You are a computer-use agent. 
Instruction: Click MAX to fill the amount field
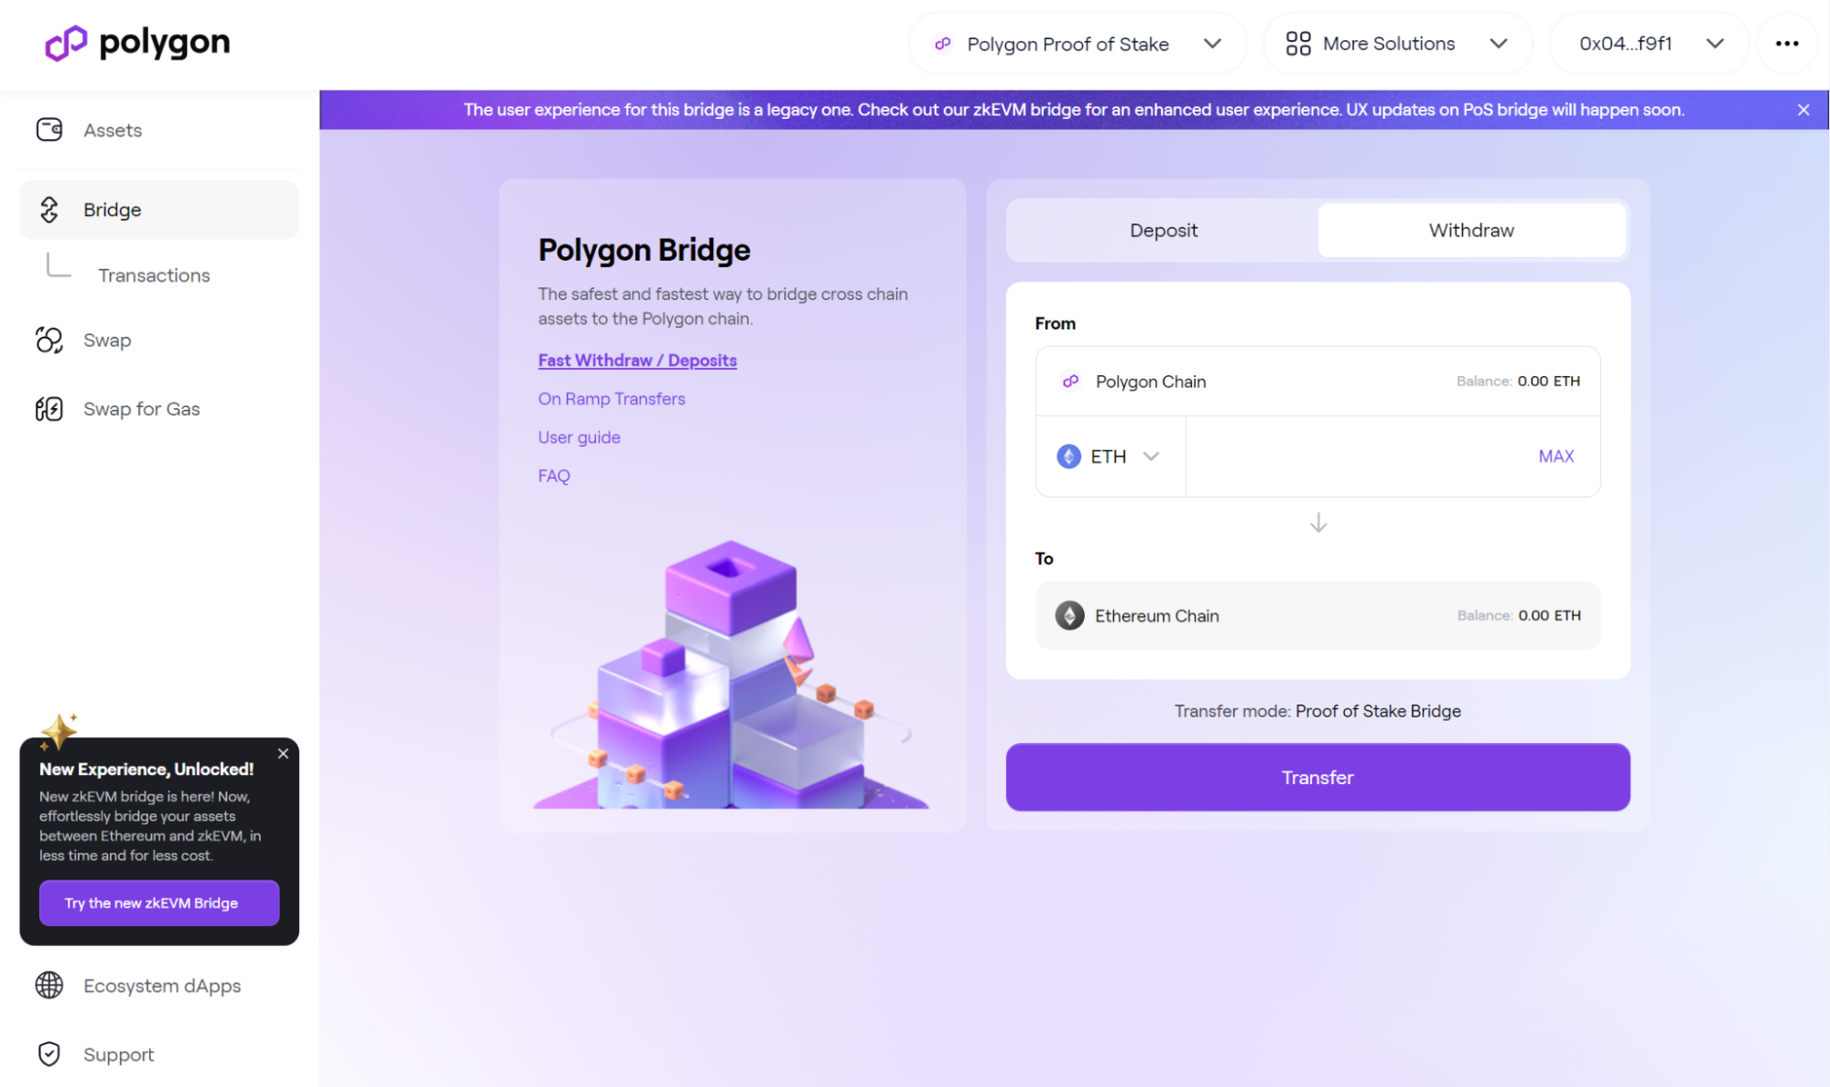click(x=1555, y=456)
